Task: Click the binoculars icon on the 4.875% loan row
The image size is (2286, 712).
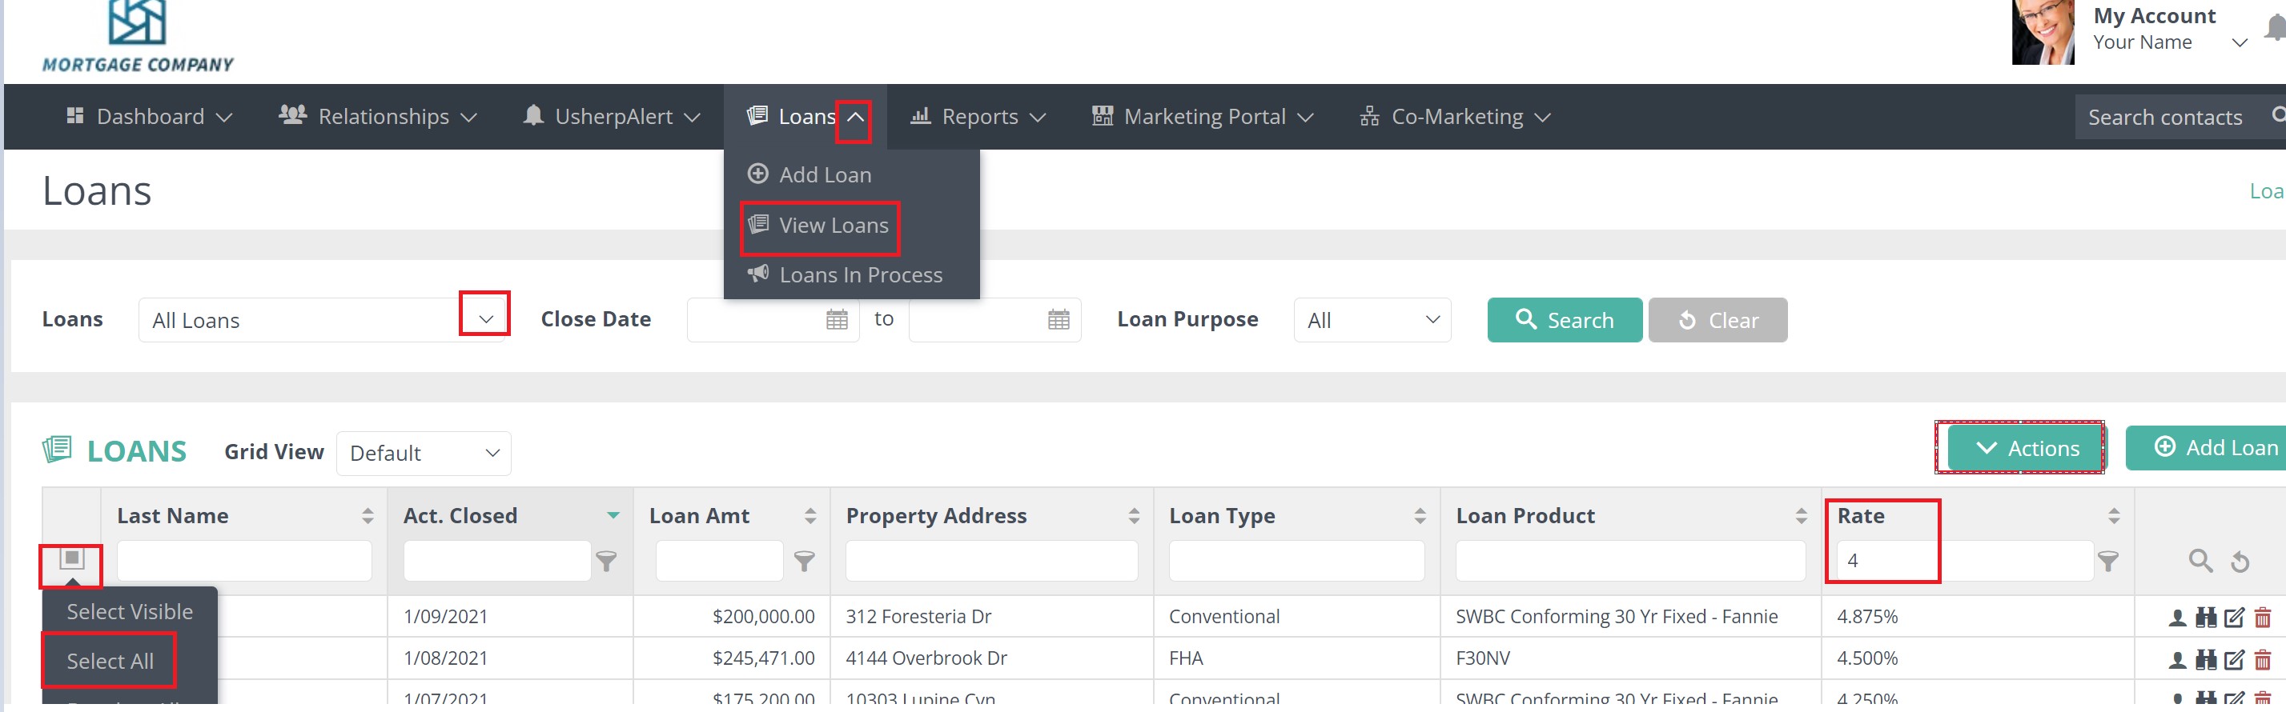Action: coord(2205,617)
